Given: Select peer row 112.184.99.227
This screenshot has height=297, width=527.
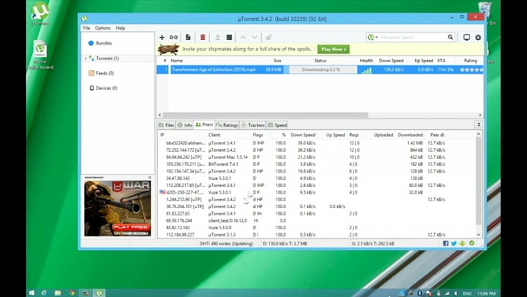Looking at the screenshot, I should tap(316, 235).
